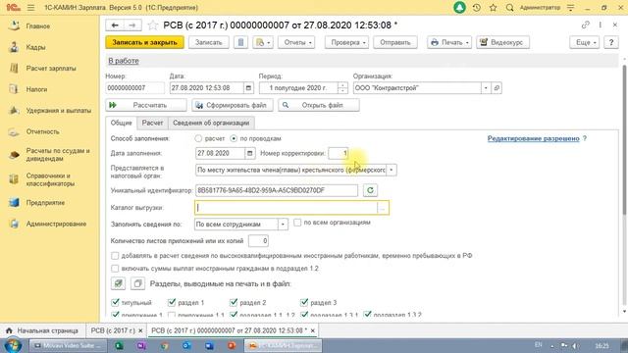The width and height of the screenshot is (628, 353).
Task: Open Главное section in sidebar
Action: [x=38, y=26]
